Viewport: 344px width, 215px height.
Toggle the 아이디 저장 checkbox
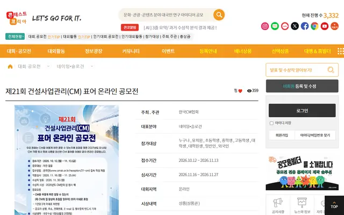tap(271, 123)
